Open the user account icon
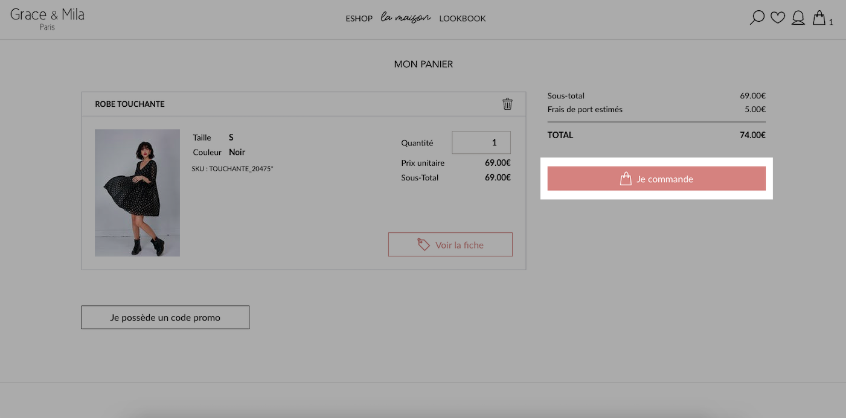This screenshot has width=846, height=418. pyautogui.click(x=798, y=18)
